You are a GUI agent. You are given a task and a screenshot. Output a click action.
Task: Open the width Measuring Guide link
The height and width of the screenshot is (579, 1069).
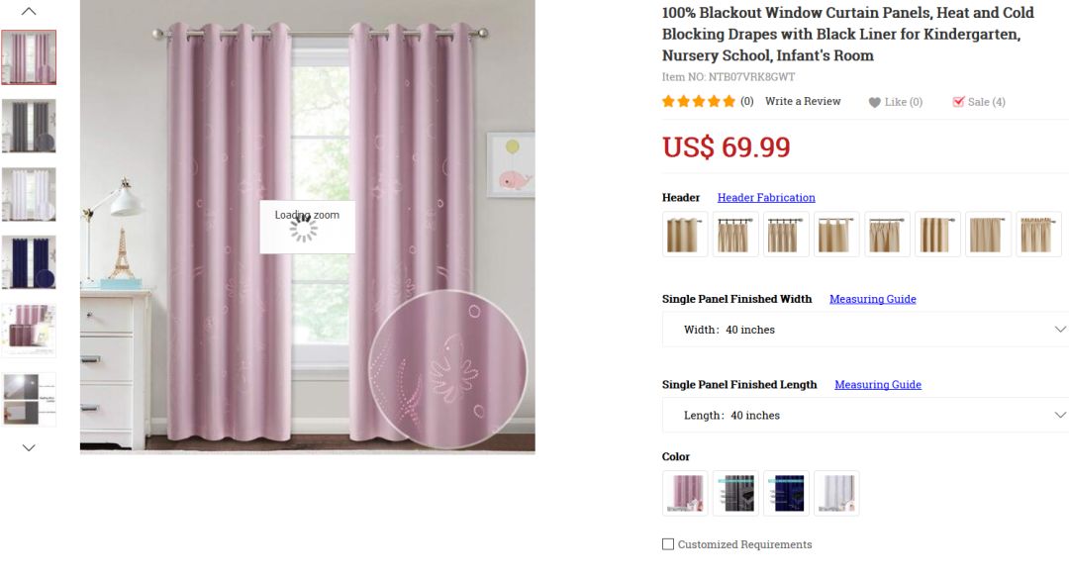click(873, 299)
